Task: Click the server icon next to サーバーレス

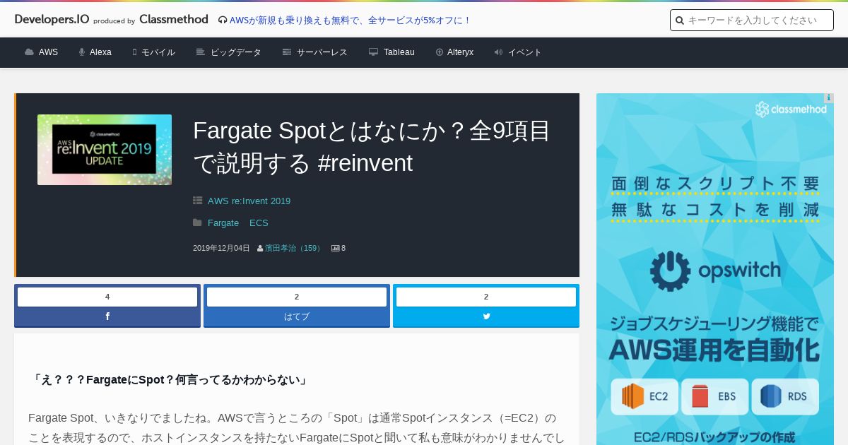Action: 287,52
